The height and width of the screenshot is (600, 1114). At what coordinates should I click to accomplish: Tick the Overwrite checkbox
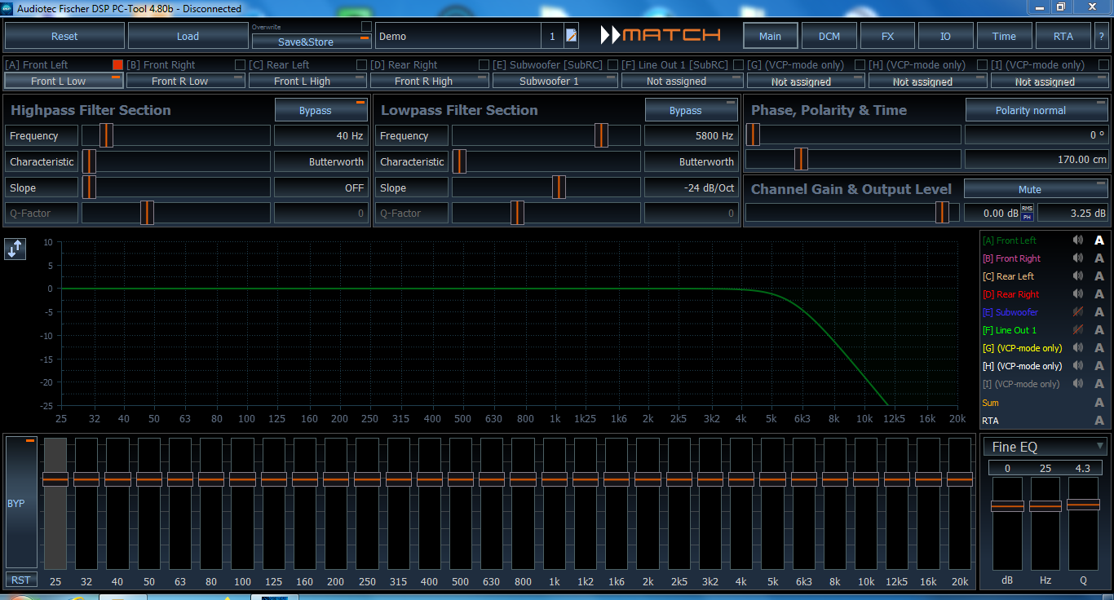(366, 27)
